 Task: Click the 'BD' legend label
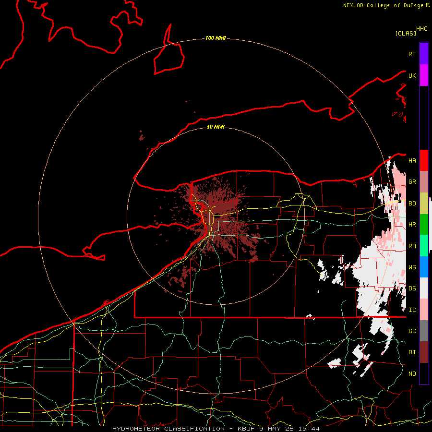pos(412,204)
